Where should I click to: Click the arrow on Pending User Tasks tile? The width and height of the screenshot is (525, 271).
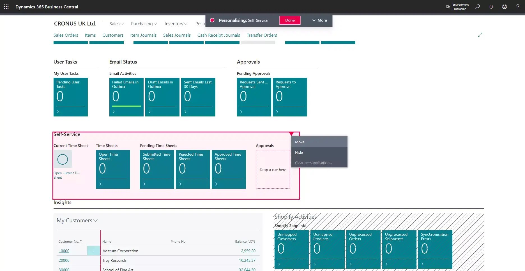pyautogui.click(x=58, y=112)
